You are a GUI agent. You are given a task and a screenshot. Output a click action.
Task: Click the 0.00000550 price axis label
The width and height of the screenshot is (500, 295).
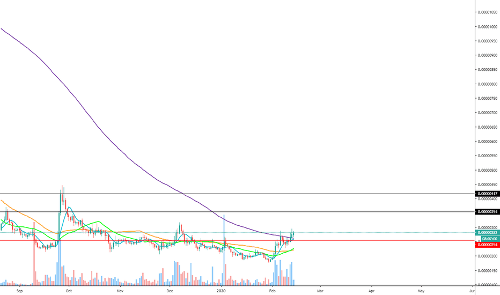487,156
